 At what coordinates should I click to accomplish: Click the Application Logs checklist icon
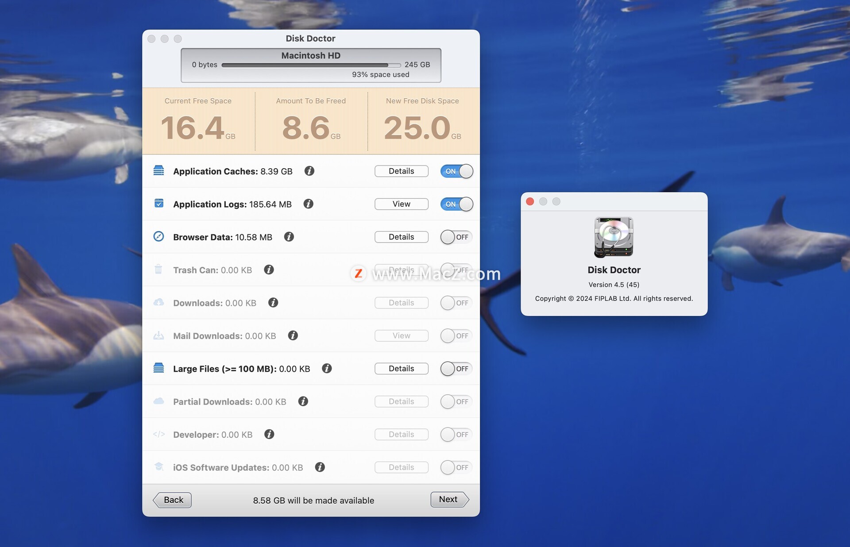tap(158, 203)
